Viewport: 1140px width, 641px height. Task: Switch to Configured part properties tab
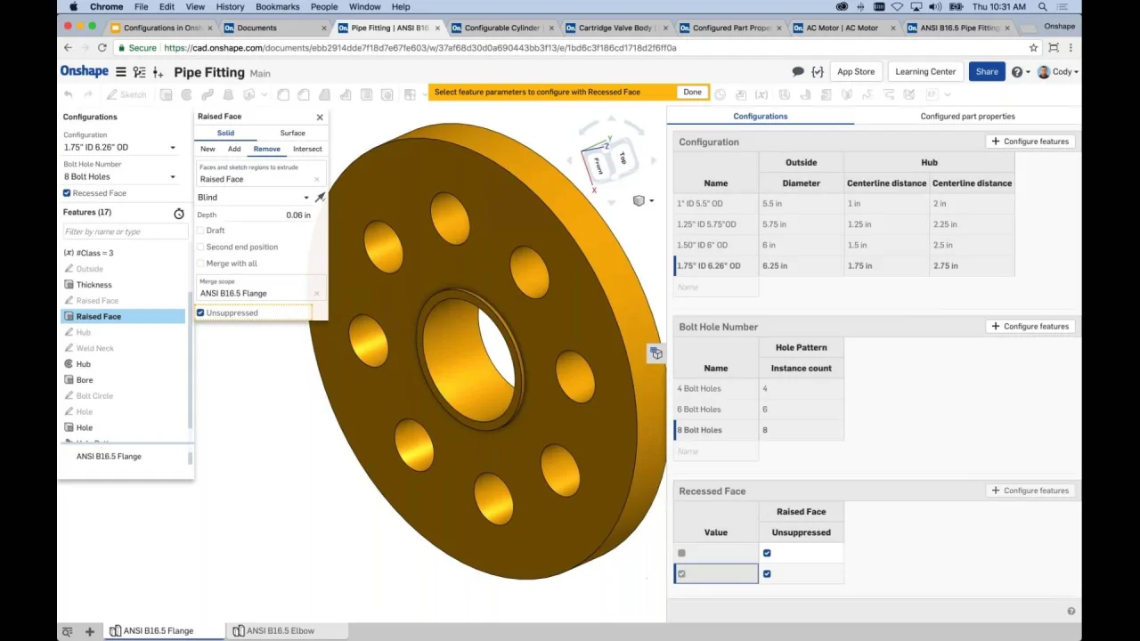(x=967, y=117)
